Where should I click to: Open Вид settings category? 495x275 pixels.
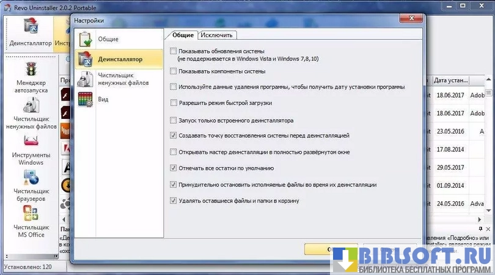point(103,99)
